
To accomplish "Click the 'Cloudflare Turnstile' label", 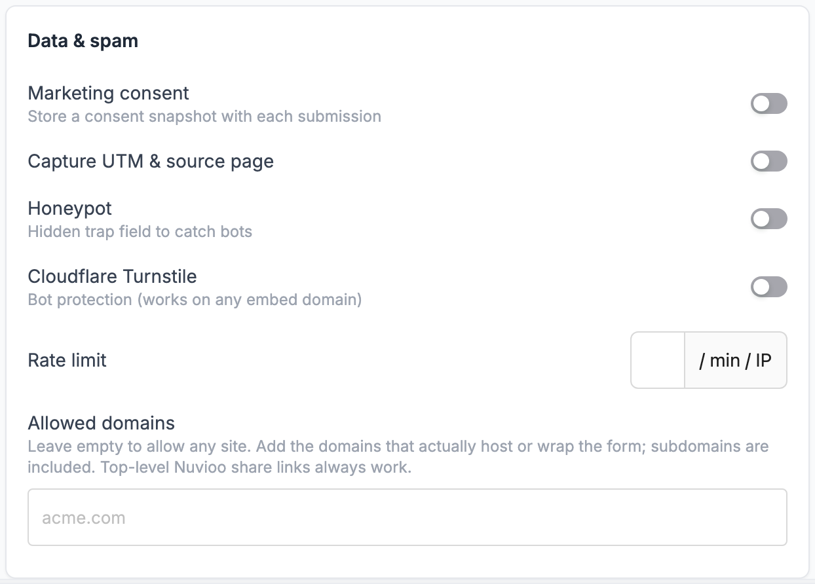I will point(112,276).
